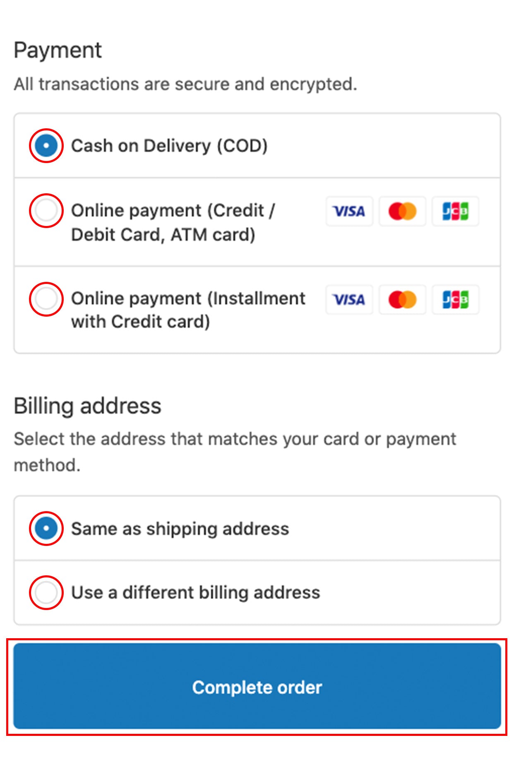Click the "Same as shipping address" label text

click(180, 529)
